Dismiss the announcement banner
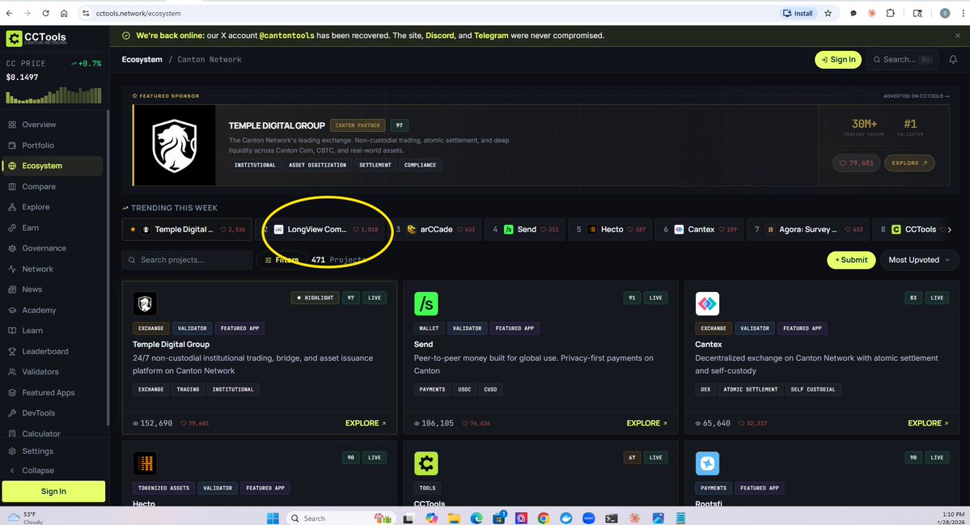The width and height of the screenshot is (970, 525). 958,36
